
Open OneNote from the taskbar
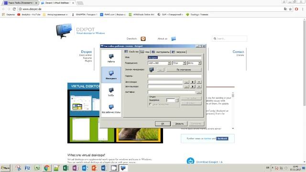pos(76,168)
